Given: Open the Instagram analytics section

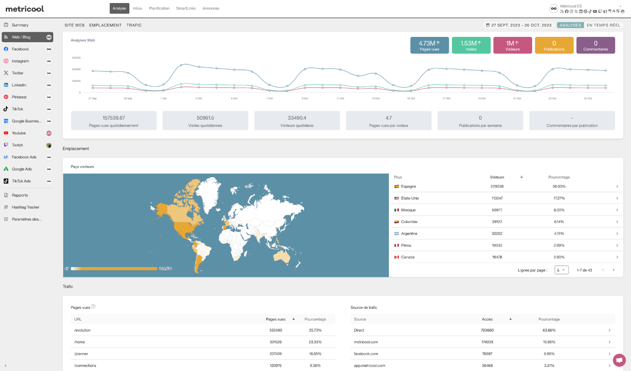Looking at the screenshot, I should [27, 61].
